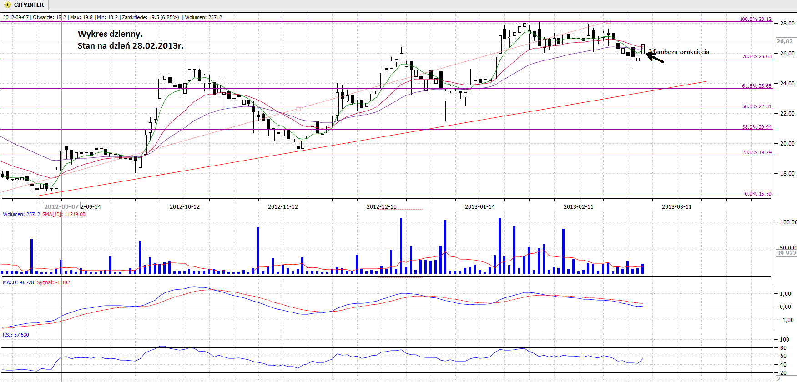
Task: Click the 2013-01-14 date axis label
Action: (480, 207)
